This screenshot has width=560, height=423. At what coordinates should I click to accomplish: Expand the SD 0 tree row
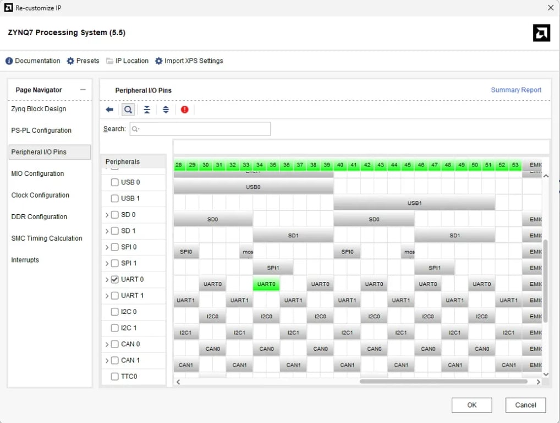pos(107,215)
